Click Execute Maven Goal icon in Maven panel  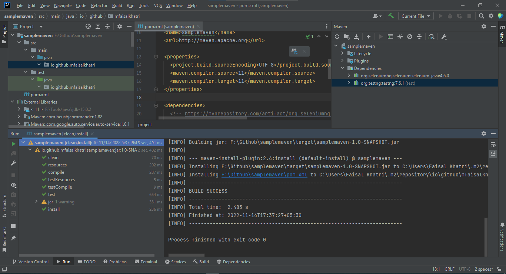(x=390, y=37)
